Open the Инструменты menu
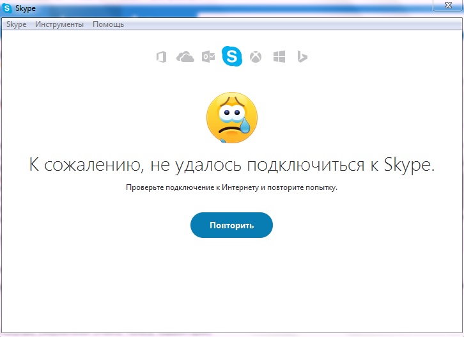Screen dimensions: 464x337 coord(59,24)
